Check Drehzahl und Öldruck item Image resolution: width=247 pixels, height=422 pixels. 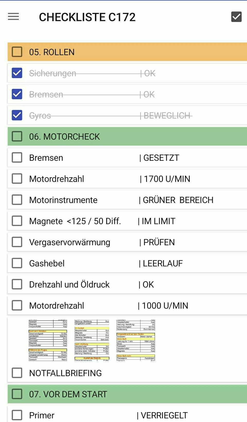(x=17, y=284)
